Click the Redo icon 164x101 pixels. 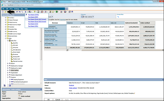pos(20,12)
